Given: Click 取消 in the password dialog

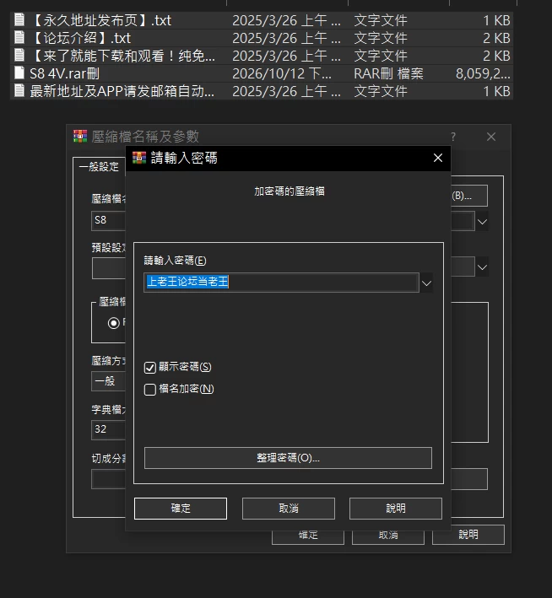Looking at the screenshot, I should pos(289,509).
